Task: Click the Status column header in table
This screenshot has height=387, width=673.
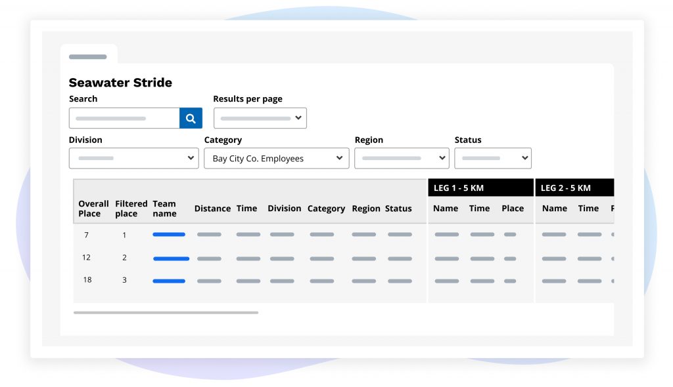Action: click(x=398, y=209)
